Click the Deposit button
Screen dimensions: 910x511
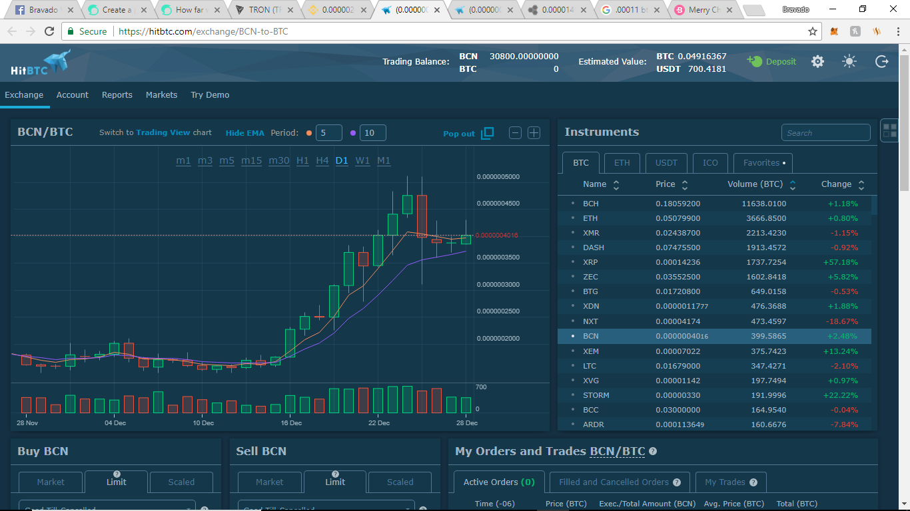[771, 61]
